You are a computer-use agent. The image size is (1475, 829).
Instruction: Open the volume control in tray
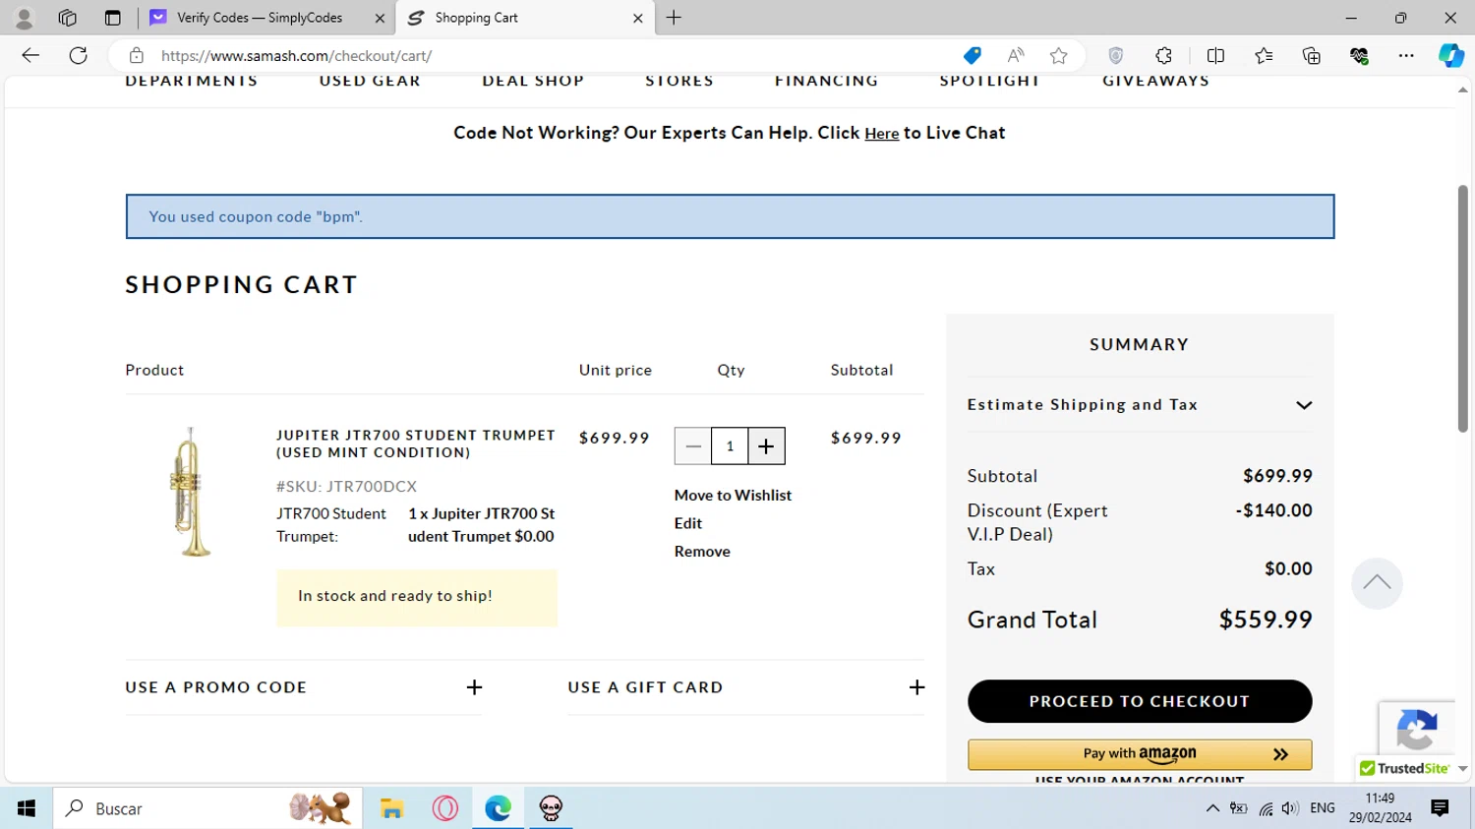click(1290, 808)
